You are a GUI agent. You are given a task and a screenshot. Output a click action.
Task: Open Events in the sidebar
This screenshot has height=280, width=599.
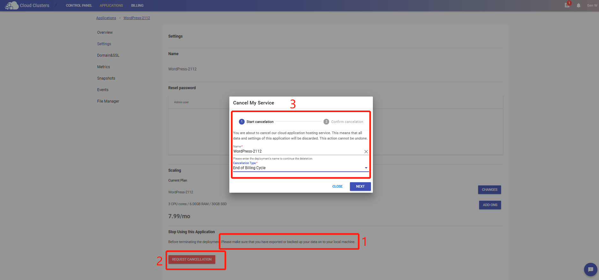pos(103,90)
